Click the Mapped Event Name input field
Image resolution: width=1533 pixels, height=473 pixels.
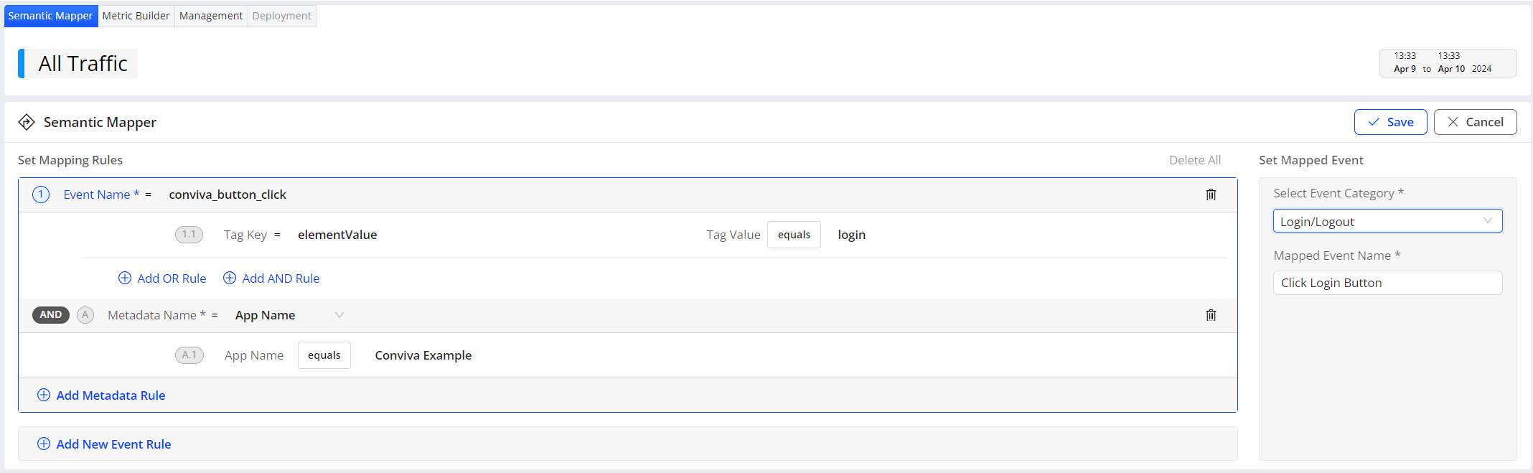tap(1387, 283)
